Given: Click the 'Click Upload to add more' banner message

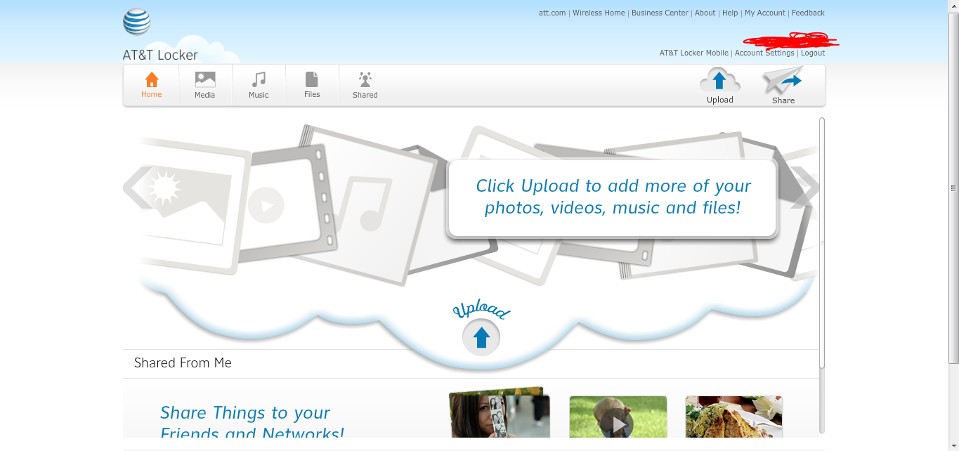Looking at the screenshot, I should (x=613, y=197).
